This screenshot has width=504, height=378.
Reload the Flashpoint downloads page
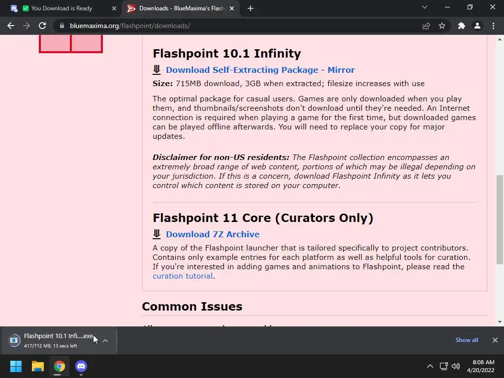42,26
